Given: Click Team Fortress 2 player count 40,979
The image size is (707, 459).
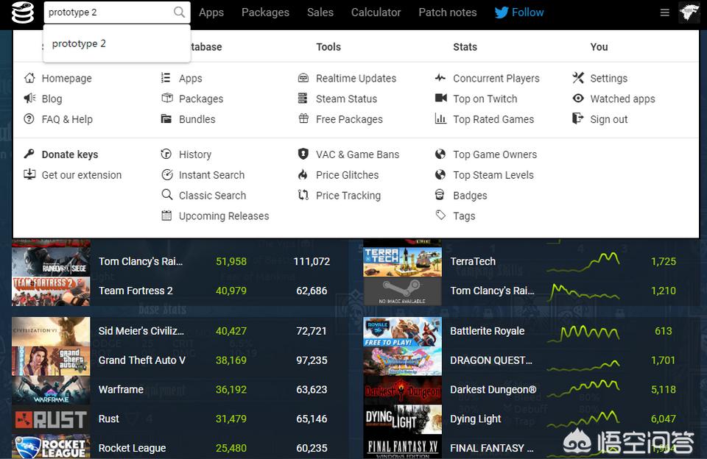Looking at the screenshot, I should pyautogui.click(x=231, y=291).
